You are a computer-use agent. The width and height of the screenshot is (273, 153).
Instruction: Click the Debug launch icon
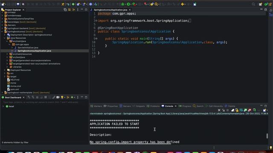[x=123, y=4]
